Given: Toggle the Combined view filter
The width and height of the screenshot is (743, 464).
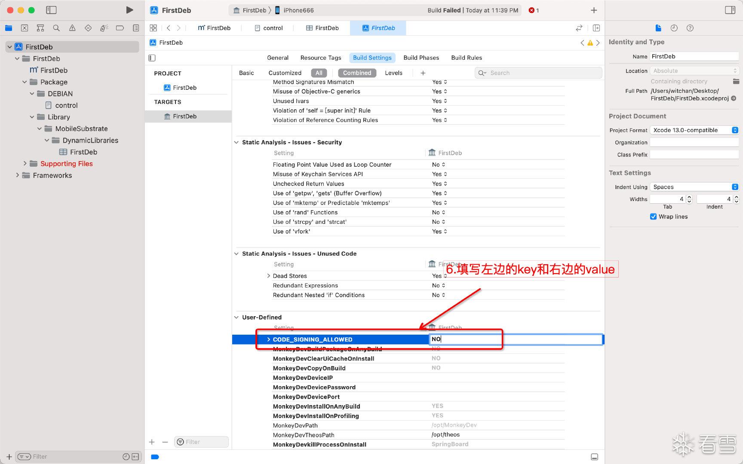Looking at the screenshot, I should pos(357,73).
